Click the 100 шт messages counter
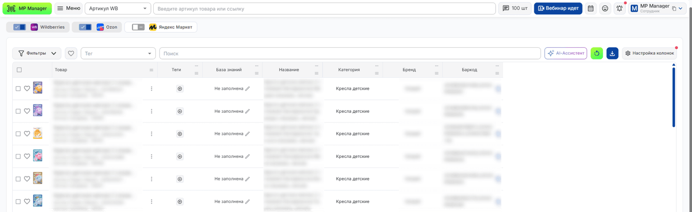Viewport: 692px width, 212px height. coord(515,8)
